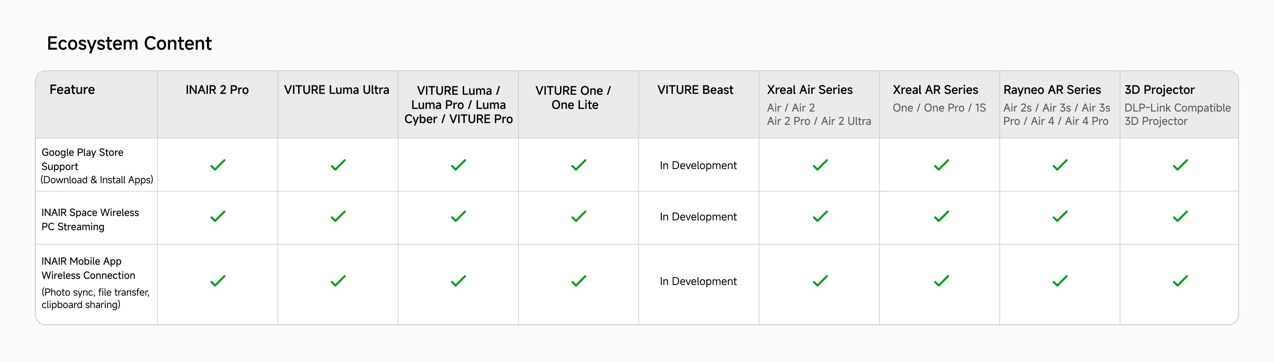Click the INAIR Space Wireless PC Streaming label
Screen dimensions: 1274x362
pyautogui.click(x=90, y=219)
